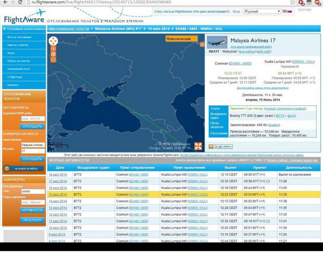Screen dimensions: 323x253
Task: Open the Русский language dropdown
Action: (262, 12)
